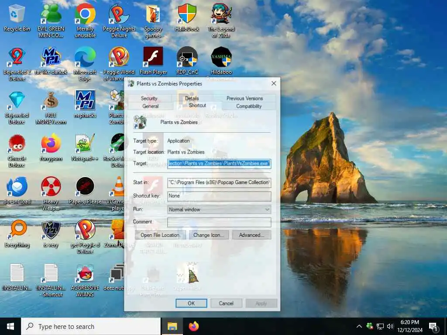Click the Shortcut key field
447x335 pixels.
click(x=219, y=196)
